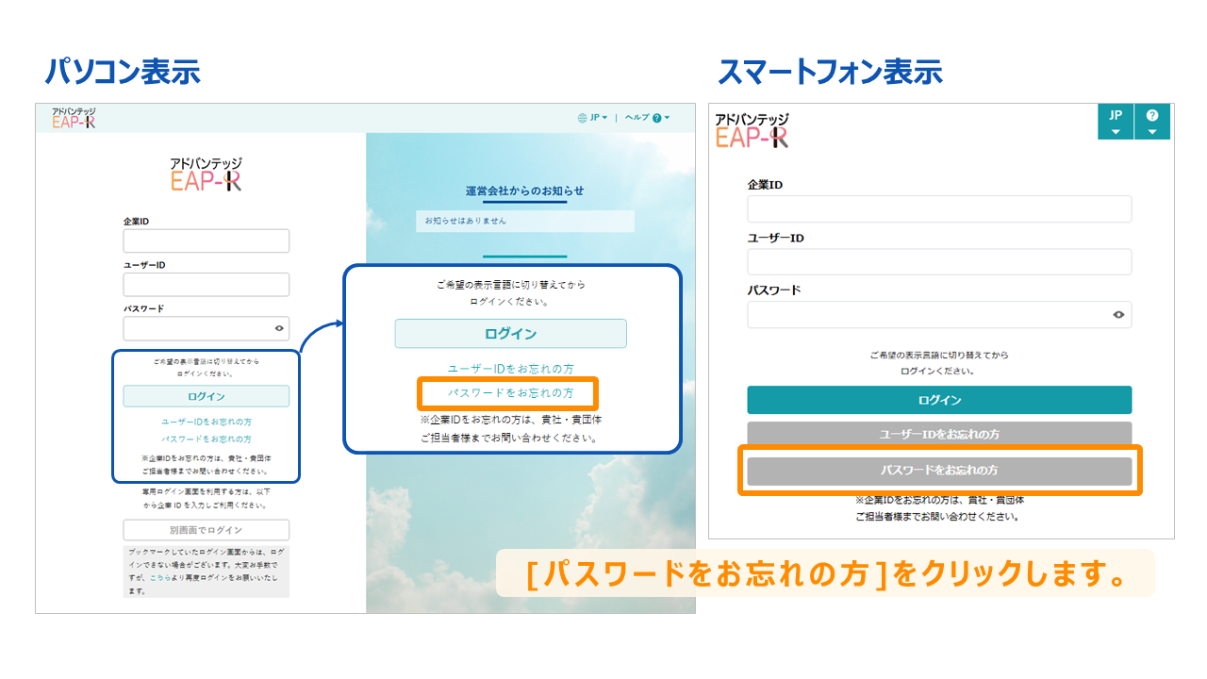Click the gray ユーザーIDをお忘れの方 button on smartphone
The height and width of the screenshot is (679, 1207).
(939, 435)
